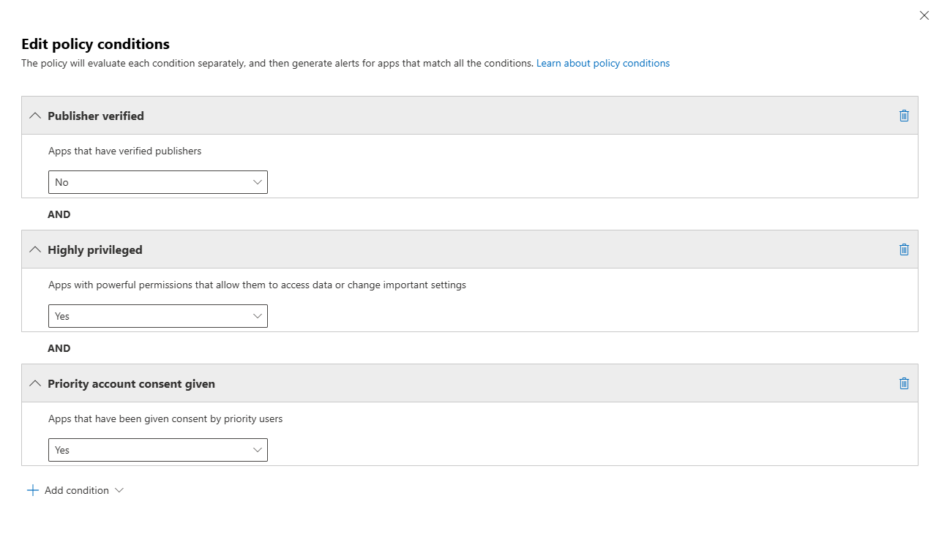
Task: Close the Edit policy conditions panel
Action: coord(924,15)
